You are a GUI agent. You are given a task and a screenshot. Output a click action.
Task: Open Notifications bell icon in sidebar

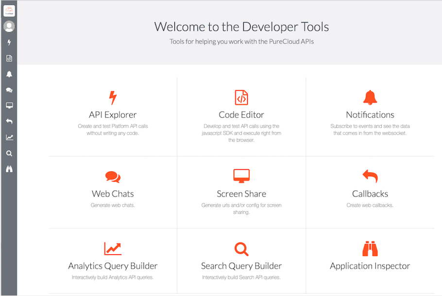coord(9,74)
